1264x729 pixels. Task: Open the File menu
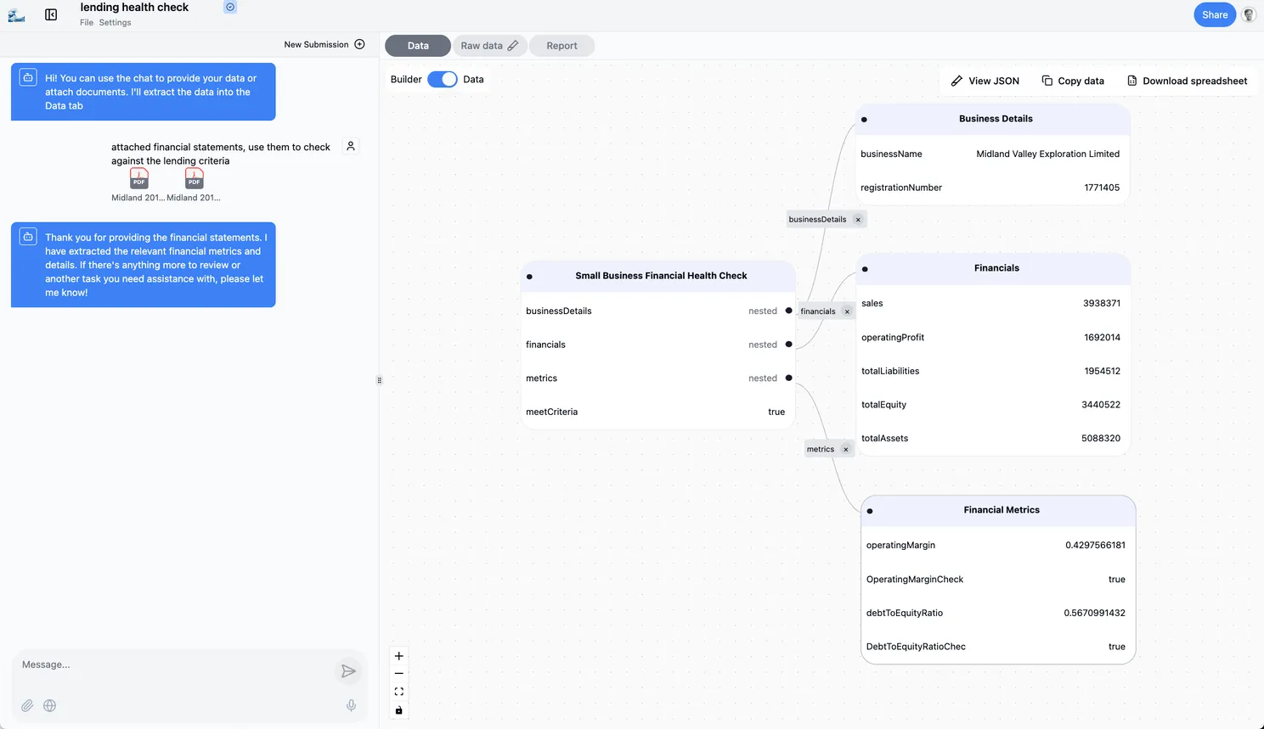pyautogui.click(x=87, y=23)
